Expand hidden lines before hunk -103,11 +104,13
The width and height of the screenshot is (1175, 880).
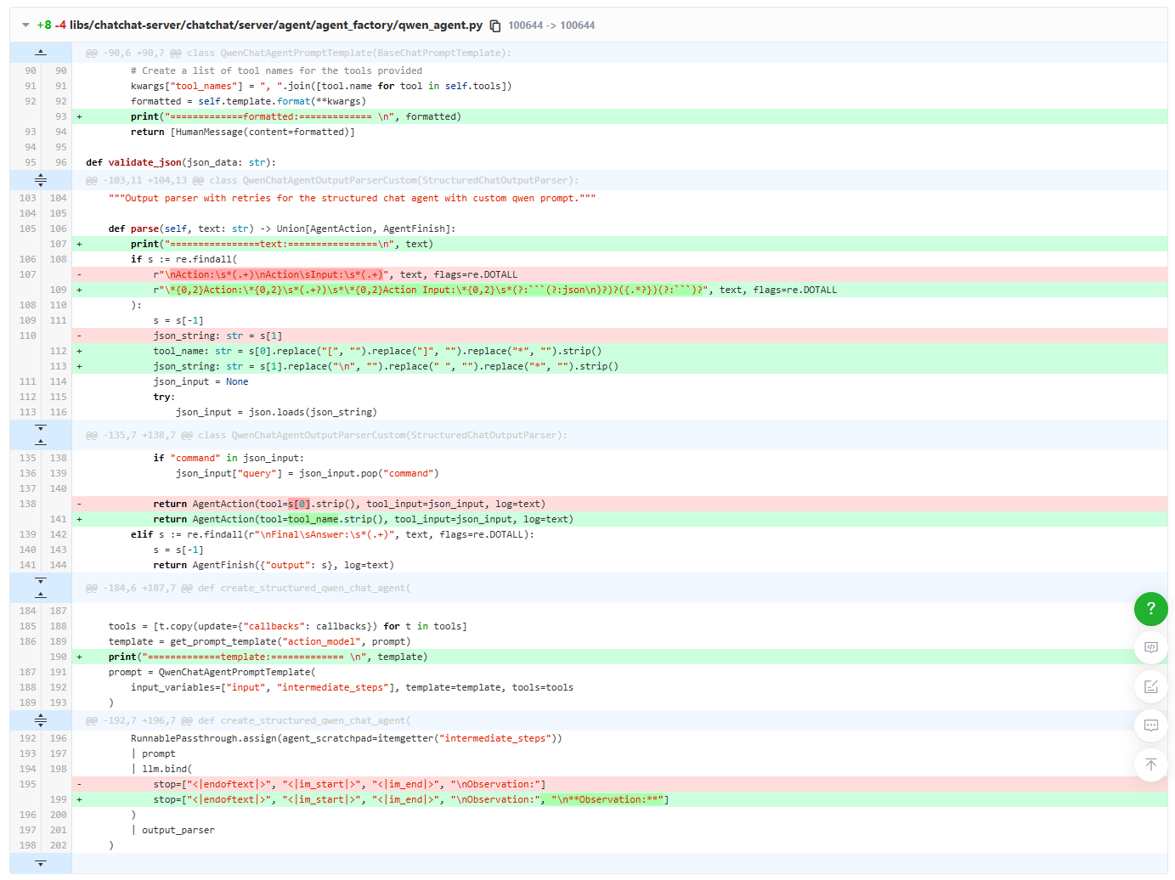point(40,180)
